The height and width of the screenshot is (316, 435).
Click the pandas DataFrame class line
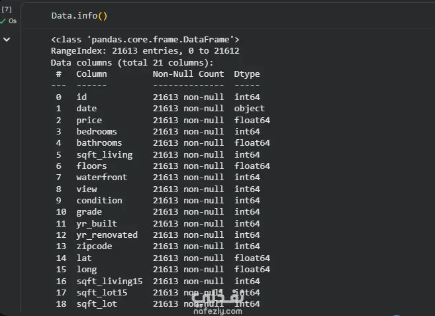pos(145,40)
